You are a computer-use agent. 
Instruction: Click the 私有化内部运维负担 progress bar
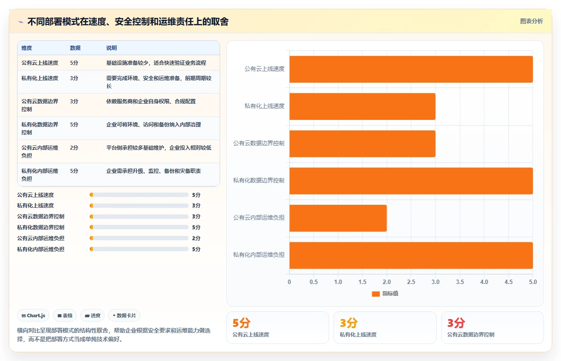[x=139, y=249]
